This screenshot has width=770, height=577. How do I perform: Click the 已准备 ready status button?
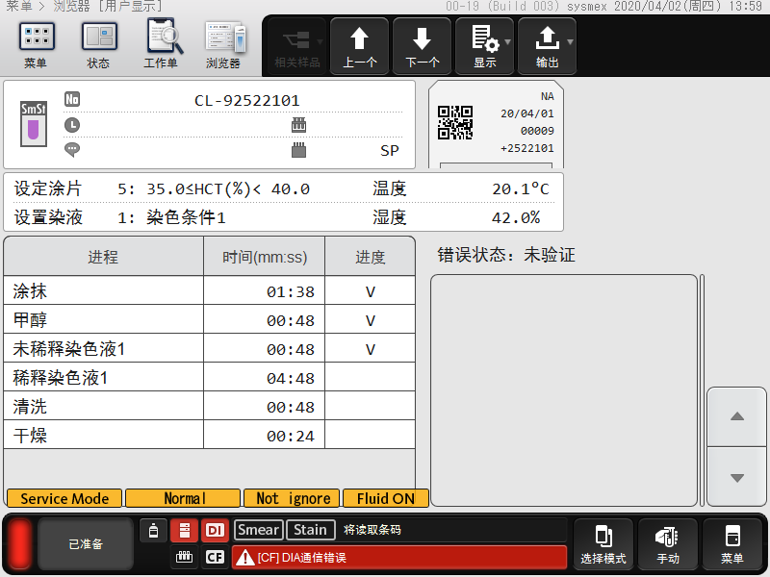(86, 544)
